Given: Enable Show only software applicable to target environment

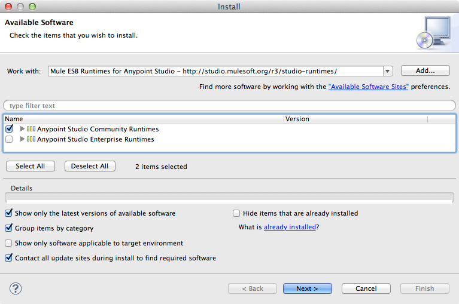Looking at the screenshot, I should click(9, 243).
